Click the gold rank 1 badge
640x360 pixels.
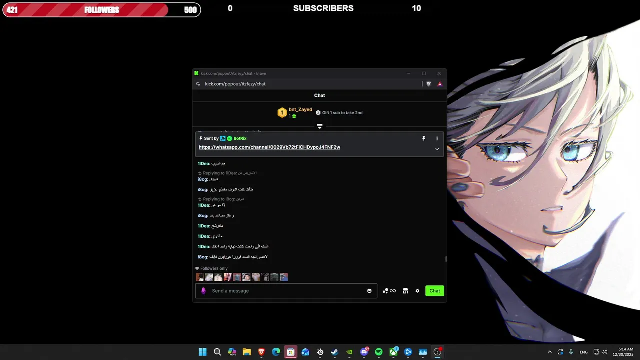click(282, 113)
